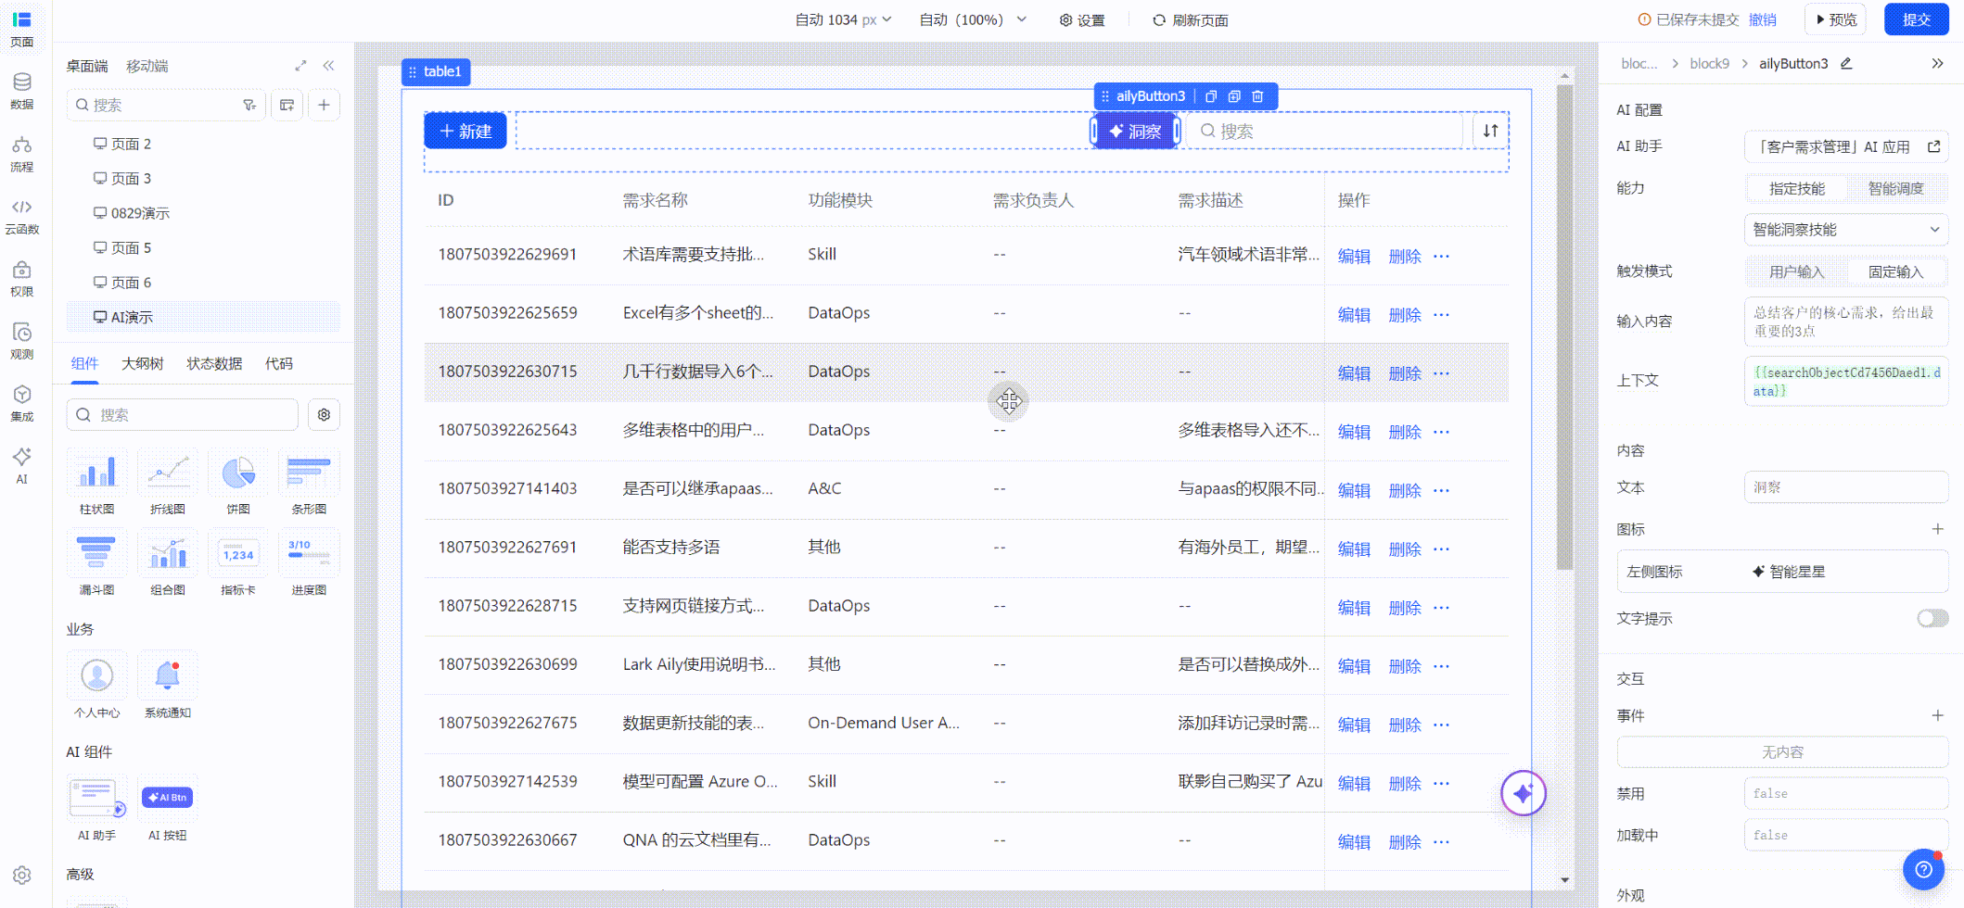Select the 系统通知 notification component
Screen dimensions: 1964x908
(168, 686)
